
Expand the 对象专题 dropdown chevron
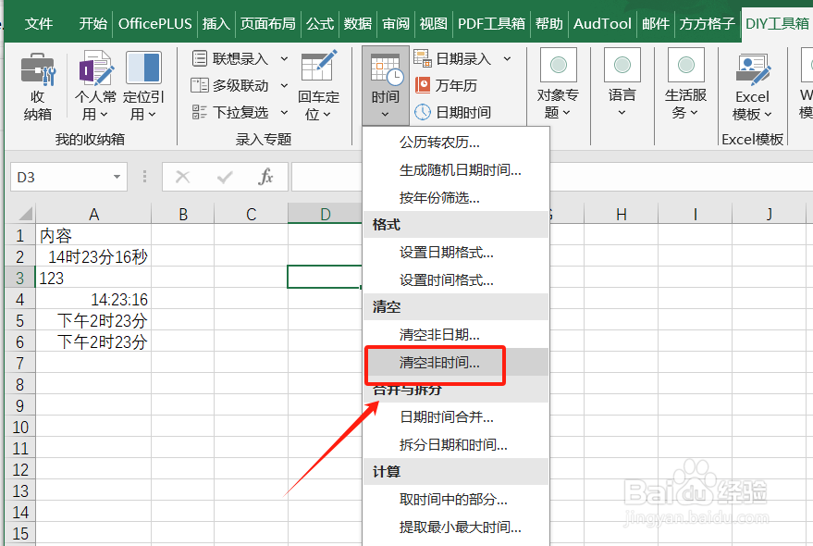567,113
